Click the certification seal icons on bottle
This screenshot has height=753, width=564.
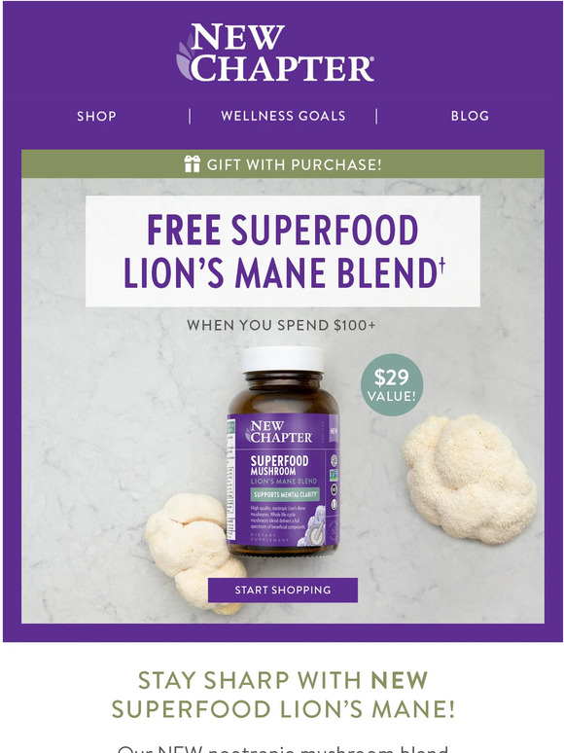coord(334,483)
